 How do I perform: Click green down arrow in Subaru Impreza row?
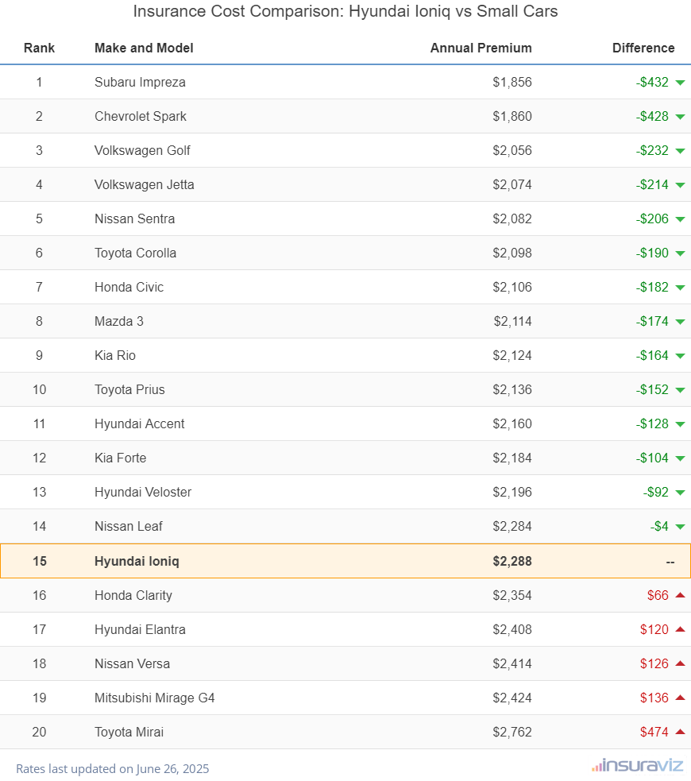click(680, 83)
